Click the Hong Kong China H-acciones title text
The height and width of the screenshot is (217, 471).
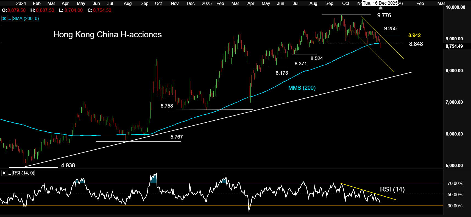pos(107,35)
